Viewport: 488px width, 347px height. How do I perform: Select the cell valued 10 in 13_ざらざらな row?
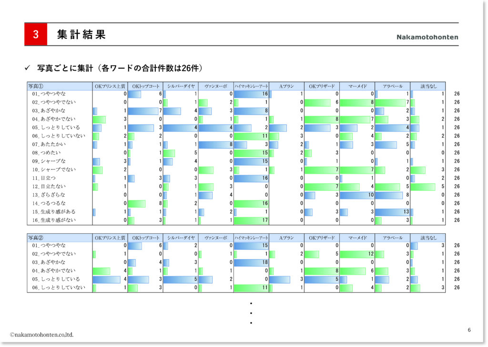(357, 195)
